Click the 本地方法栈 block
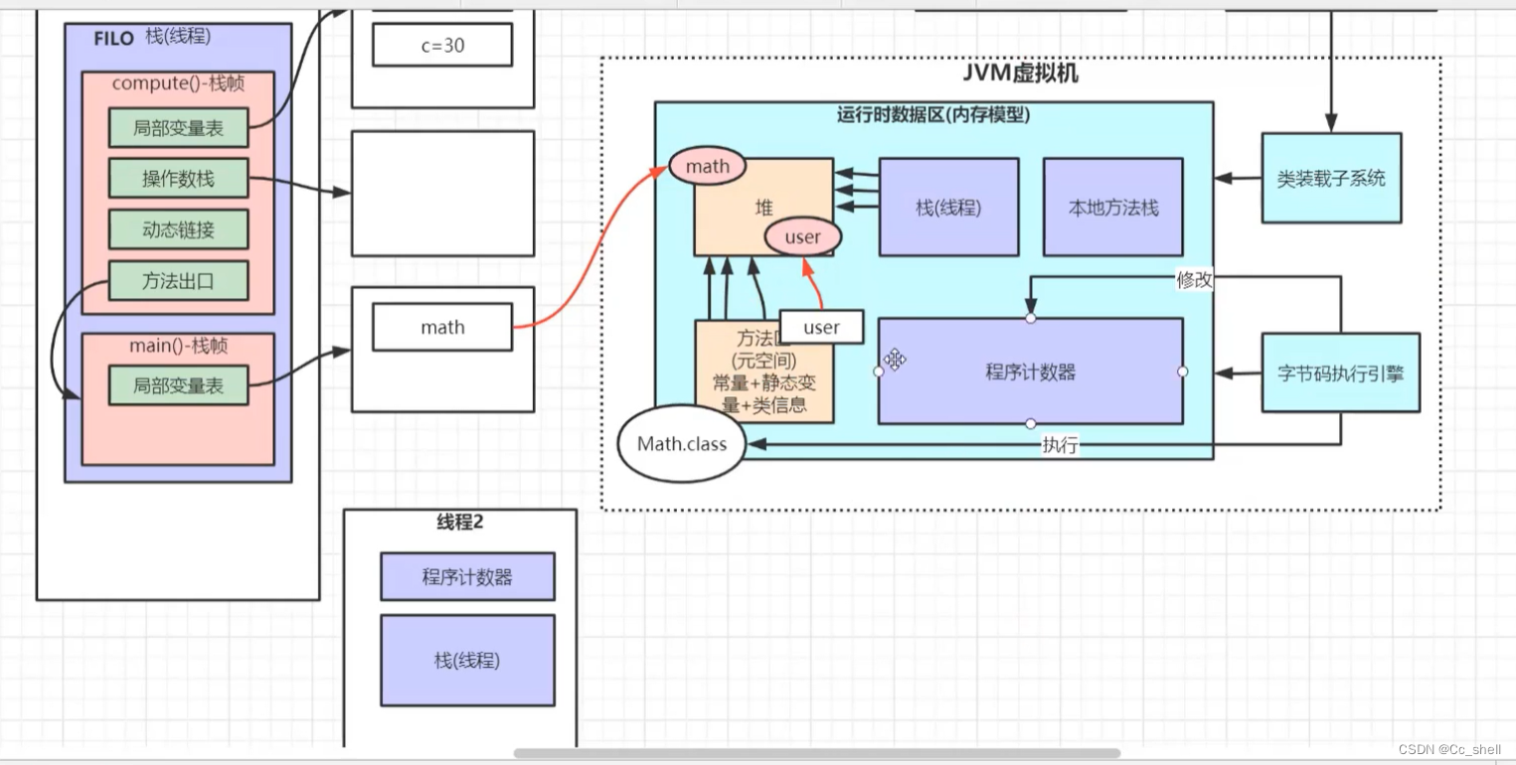The image size is (1516, 765). pos(1111,206)
